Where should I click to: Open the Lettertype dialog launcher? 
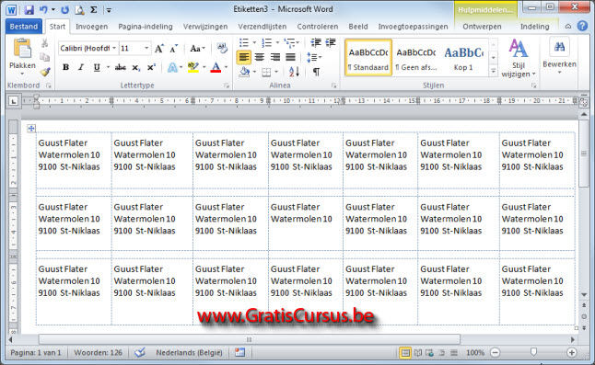coord(227,86)
